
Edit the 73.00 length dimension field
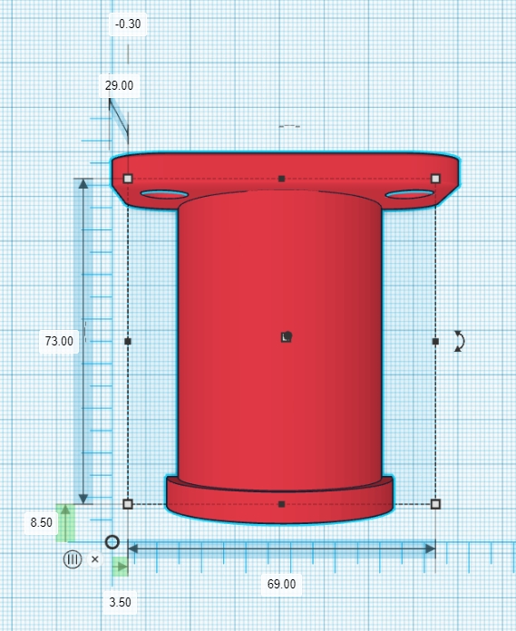[x=59, y=341]
